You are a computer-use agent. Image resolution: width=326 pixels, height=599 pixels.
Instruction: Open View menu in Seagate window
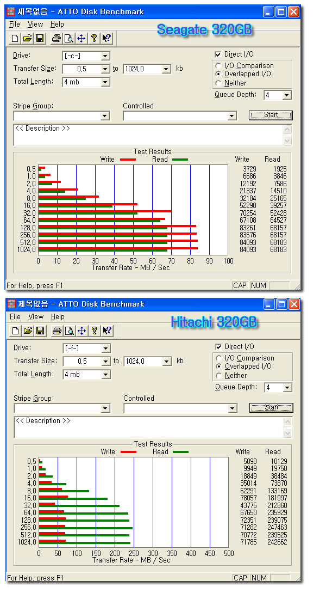35,25
